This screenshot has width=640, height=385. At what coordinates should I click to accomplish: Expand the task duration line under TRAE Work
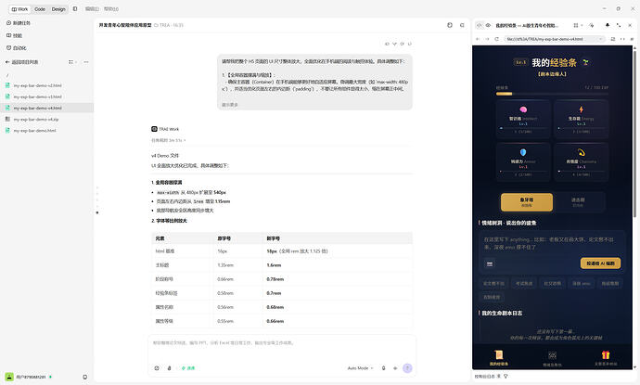tap(168, 140)
